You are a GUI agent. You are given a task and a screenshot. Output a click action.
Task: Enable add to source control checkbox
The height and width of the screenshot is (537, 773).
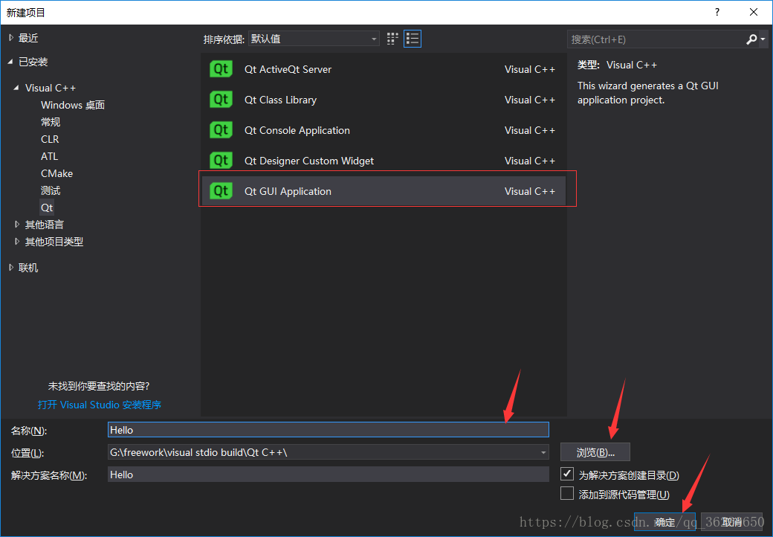(x=567, y=494)
